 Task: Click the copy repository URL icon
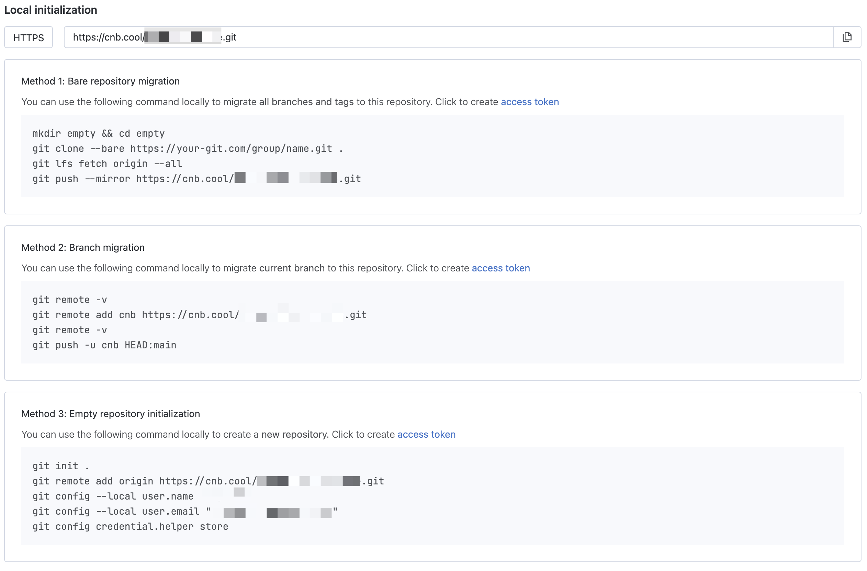click(847, 37)
